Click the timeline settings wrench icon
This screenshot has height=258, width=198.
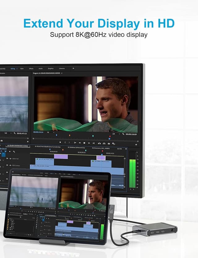pyautogui.click(x=14, y=152)
